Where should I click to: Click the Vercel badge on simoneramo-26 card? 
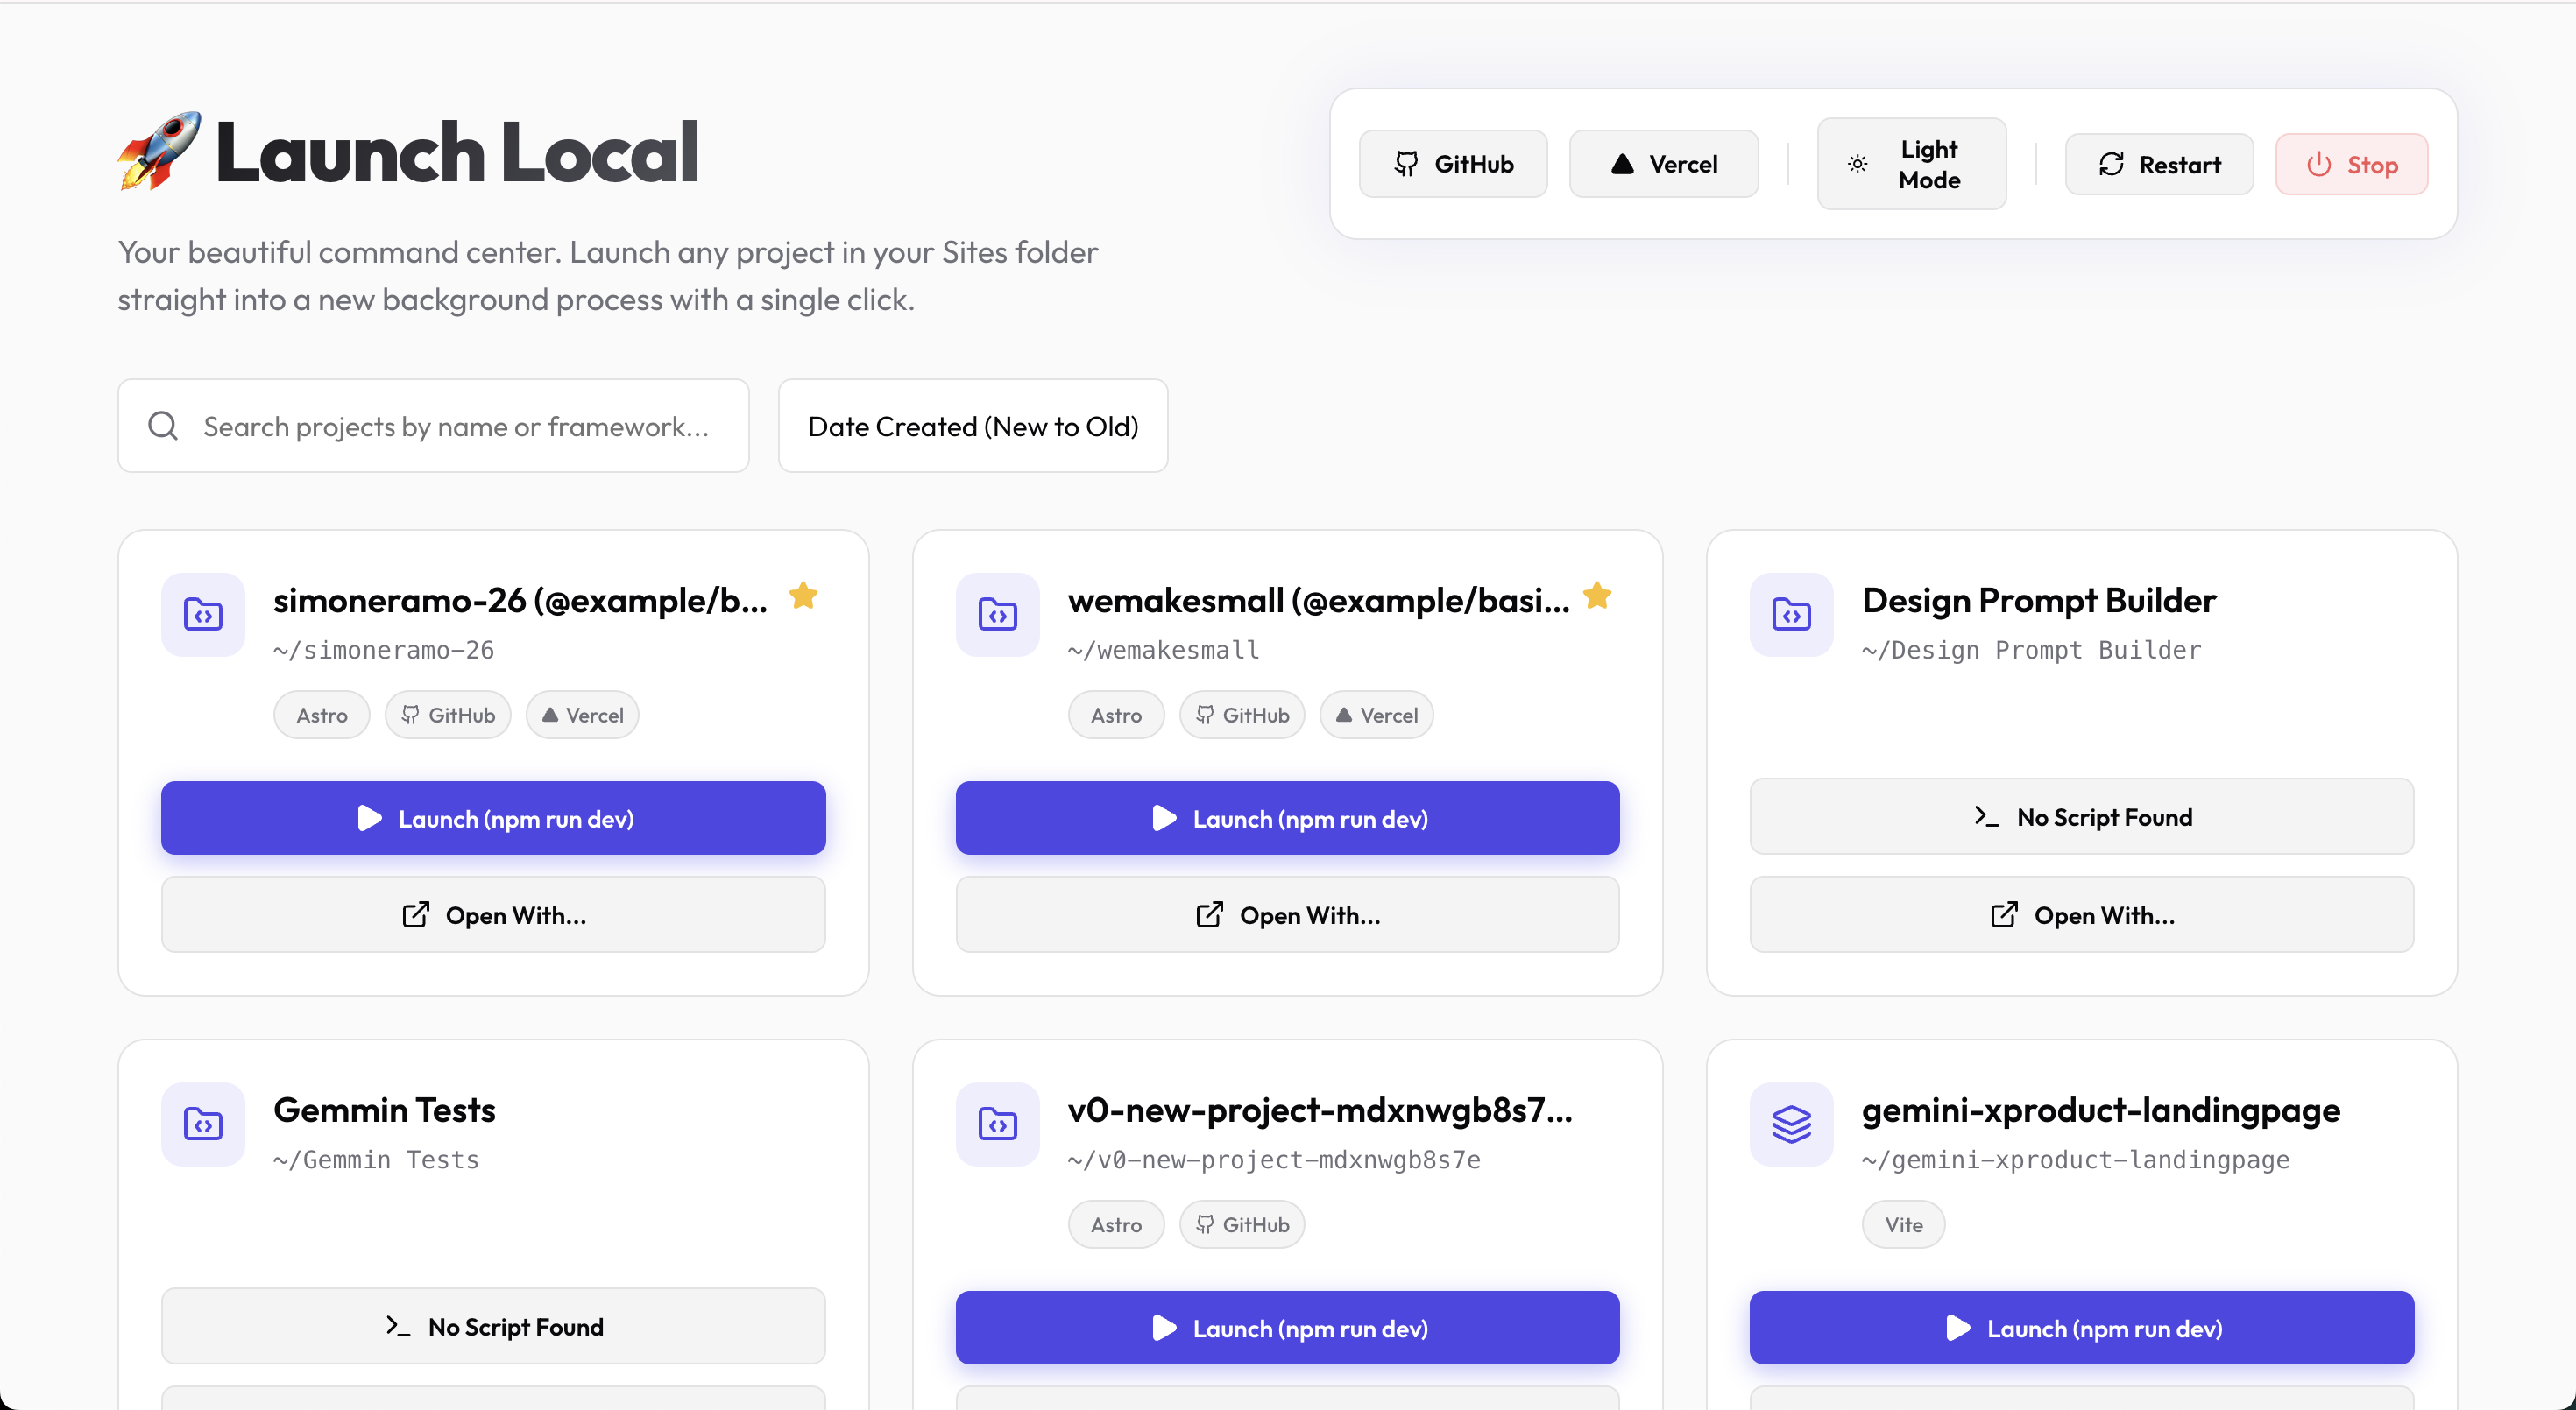click(582, 715)
